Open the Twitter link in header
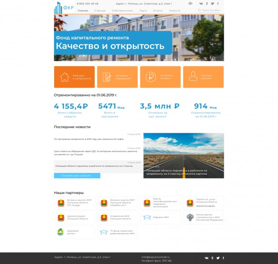 (213, 4)
